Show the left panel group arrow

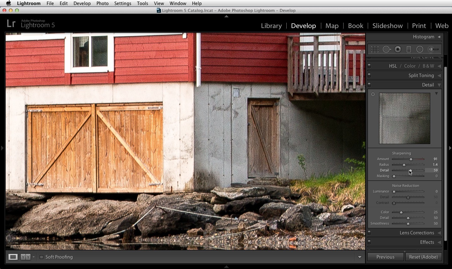coord(2,148)
